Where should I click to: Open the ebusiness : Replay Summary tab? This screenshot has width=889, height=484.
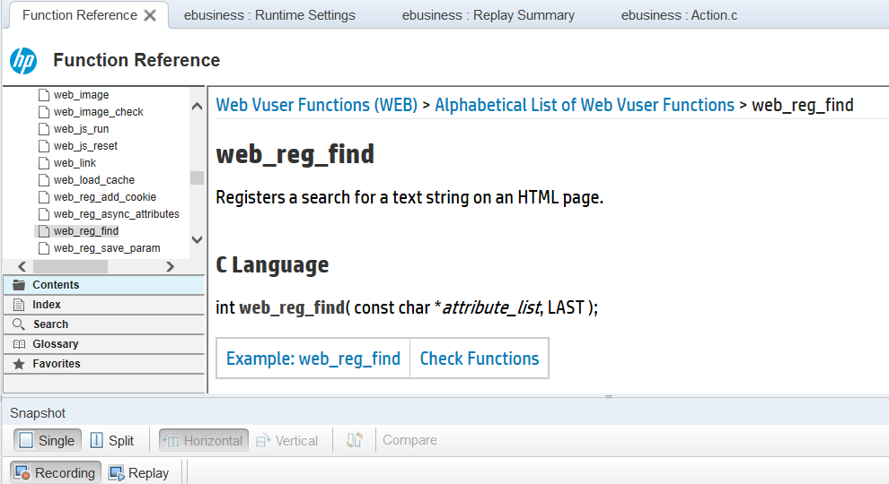pyautogui.click(x=489, y=15)
